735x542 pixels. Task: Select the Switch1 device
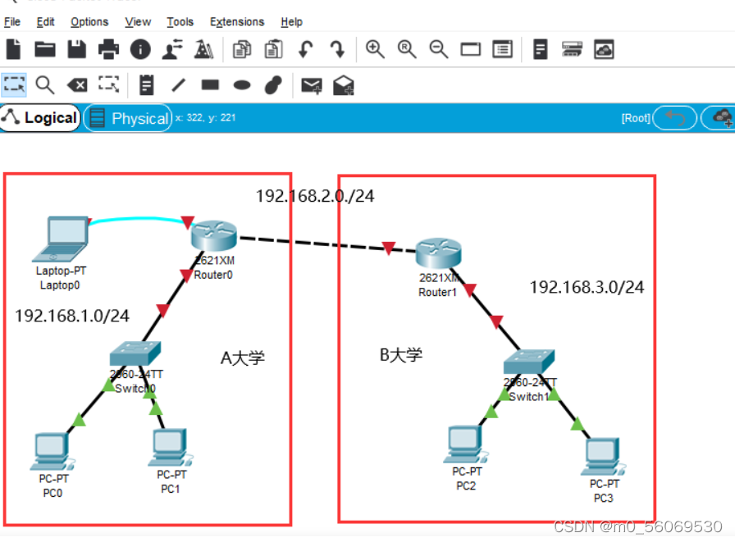pos(529,362)
